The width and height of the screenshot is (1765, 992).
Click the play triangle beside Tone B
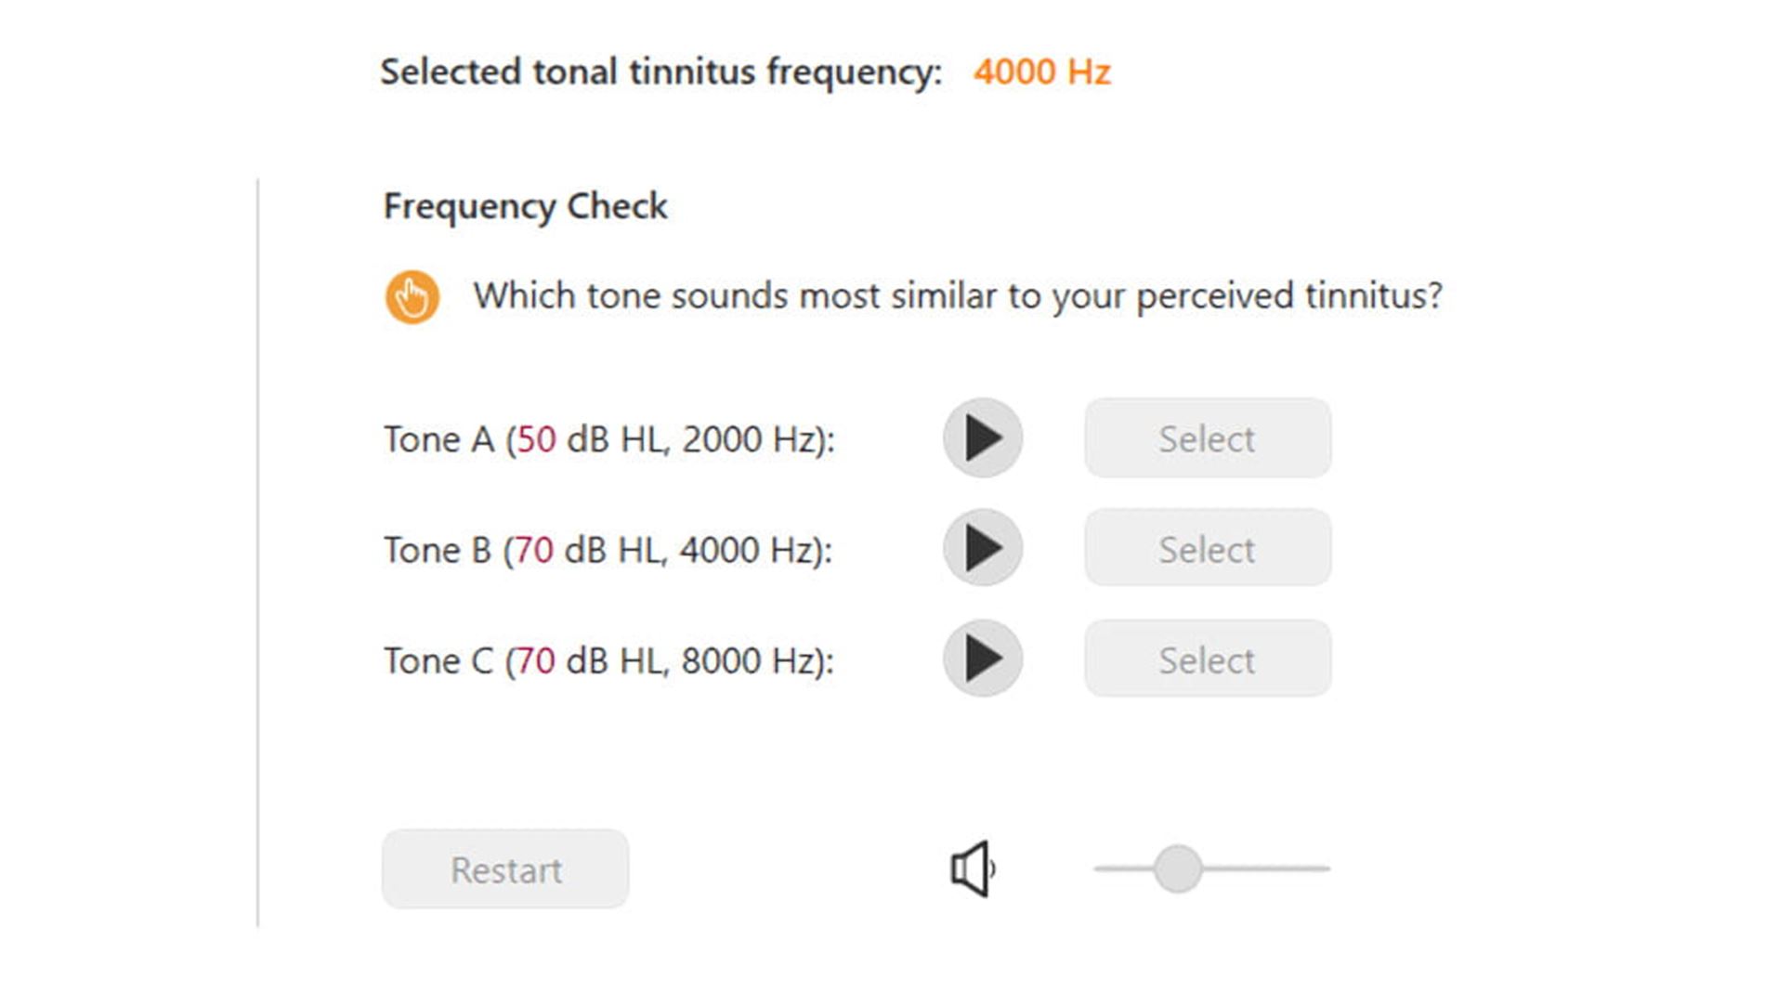(982, 549)
